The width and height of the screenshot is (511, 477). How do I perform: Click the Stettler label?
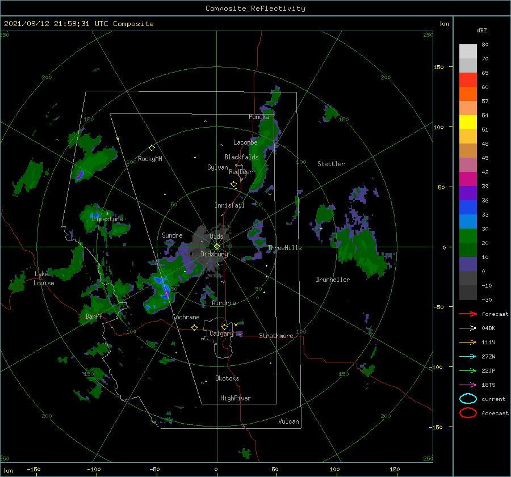click(331, 164)
